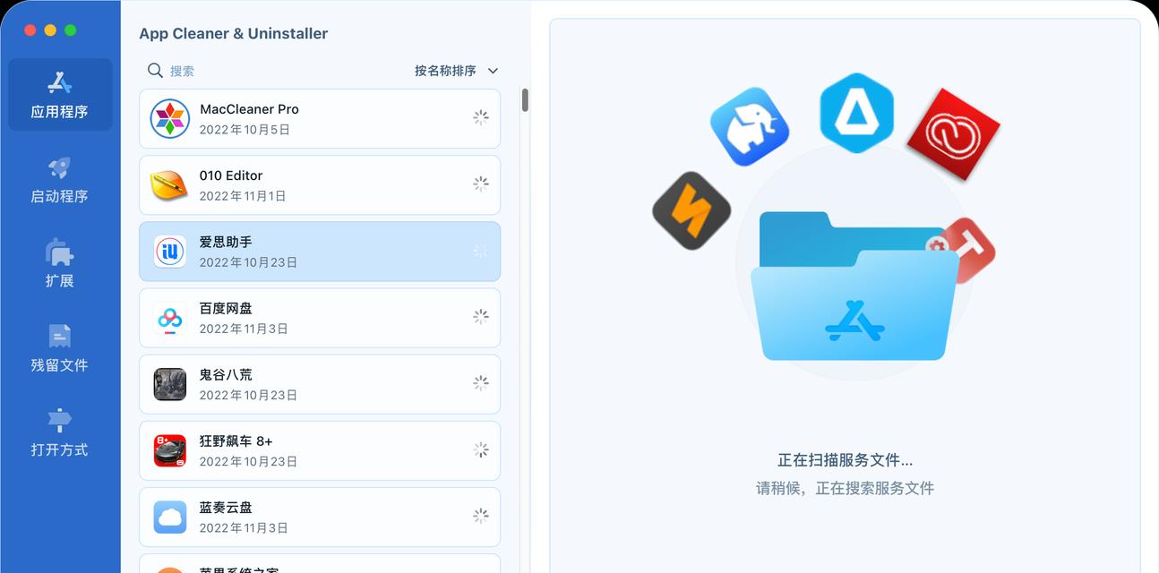Click the 2022年11月1日 date under 010 Editor
Image resolution: width=1159 pixels, height=573 pixels.
point(243,196)
